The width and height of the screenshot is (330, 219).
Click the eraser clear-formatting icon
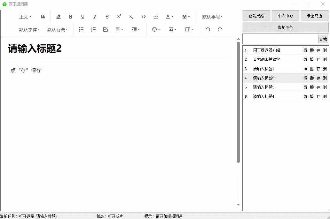coord(58,17)
